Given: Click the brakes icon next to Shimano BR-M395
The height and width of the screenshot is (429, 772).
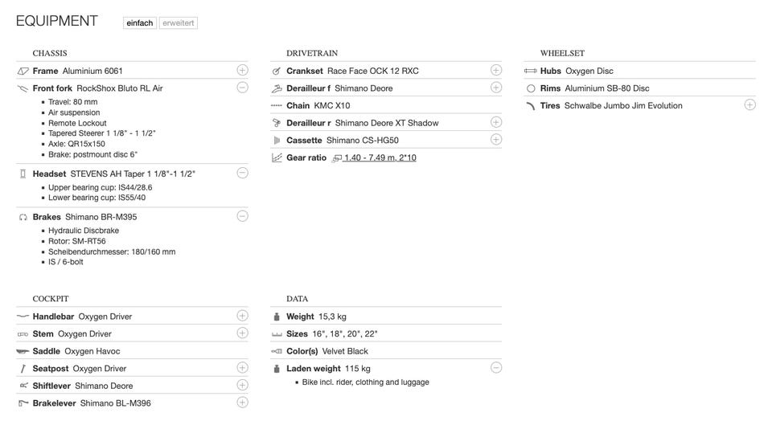Looking at the screenshot, I should [23, 217].
